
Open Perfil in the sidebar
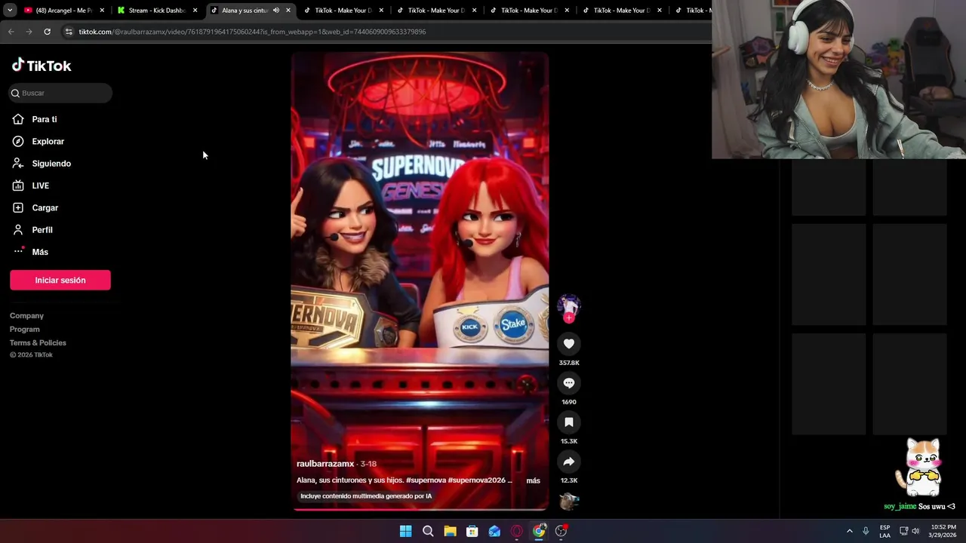pyautogui.click(x=42, y=230)
